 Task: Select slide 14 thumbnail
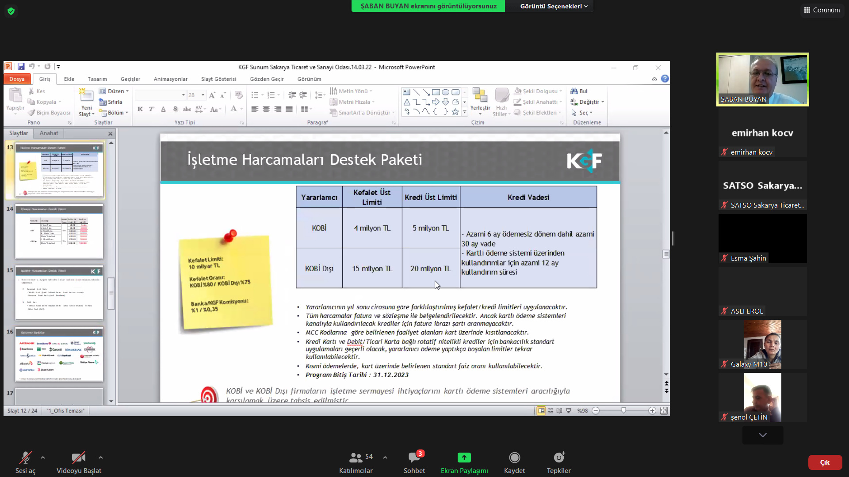coord(59,231)
